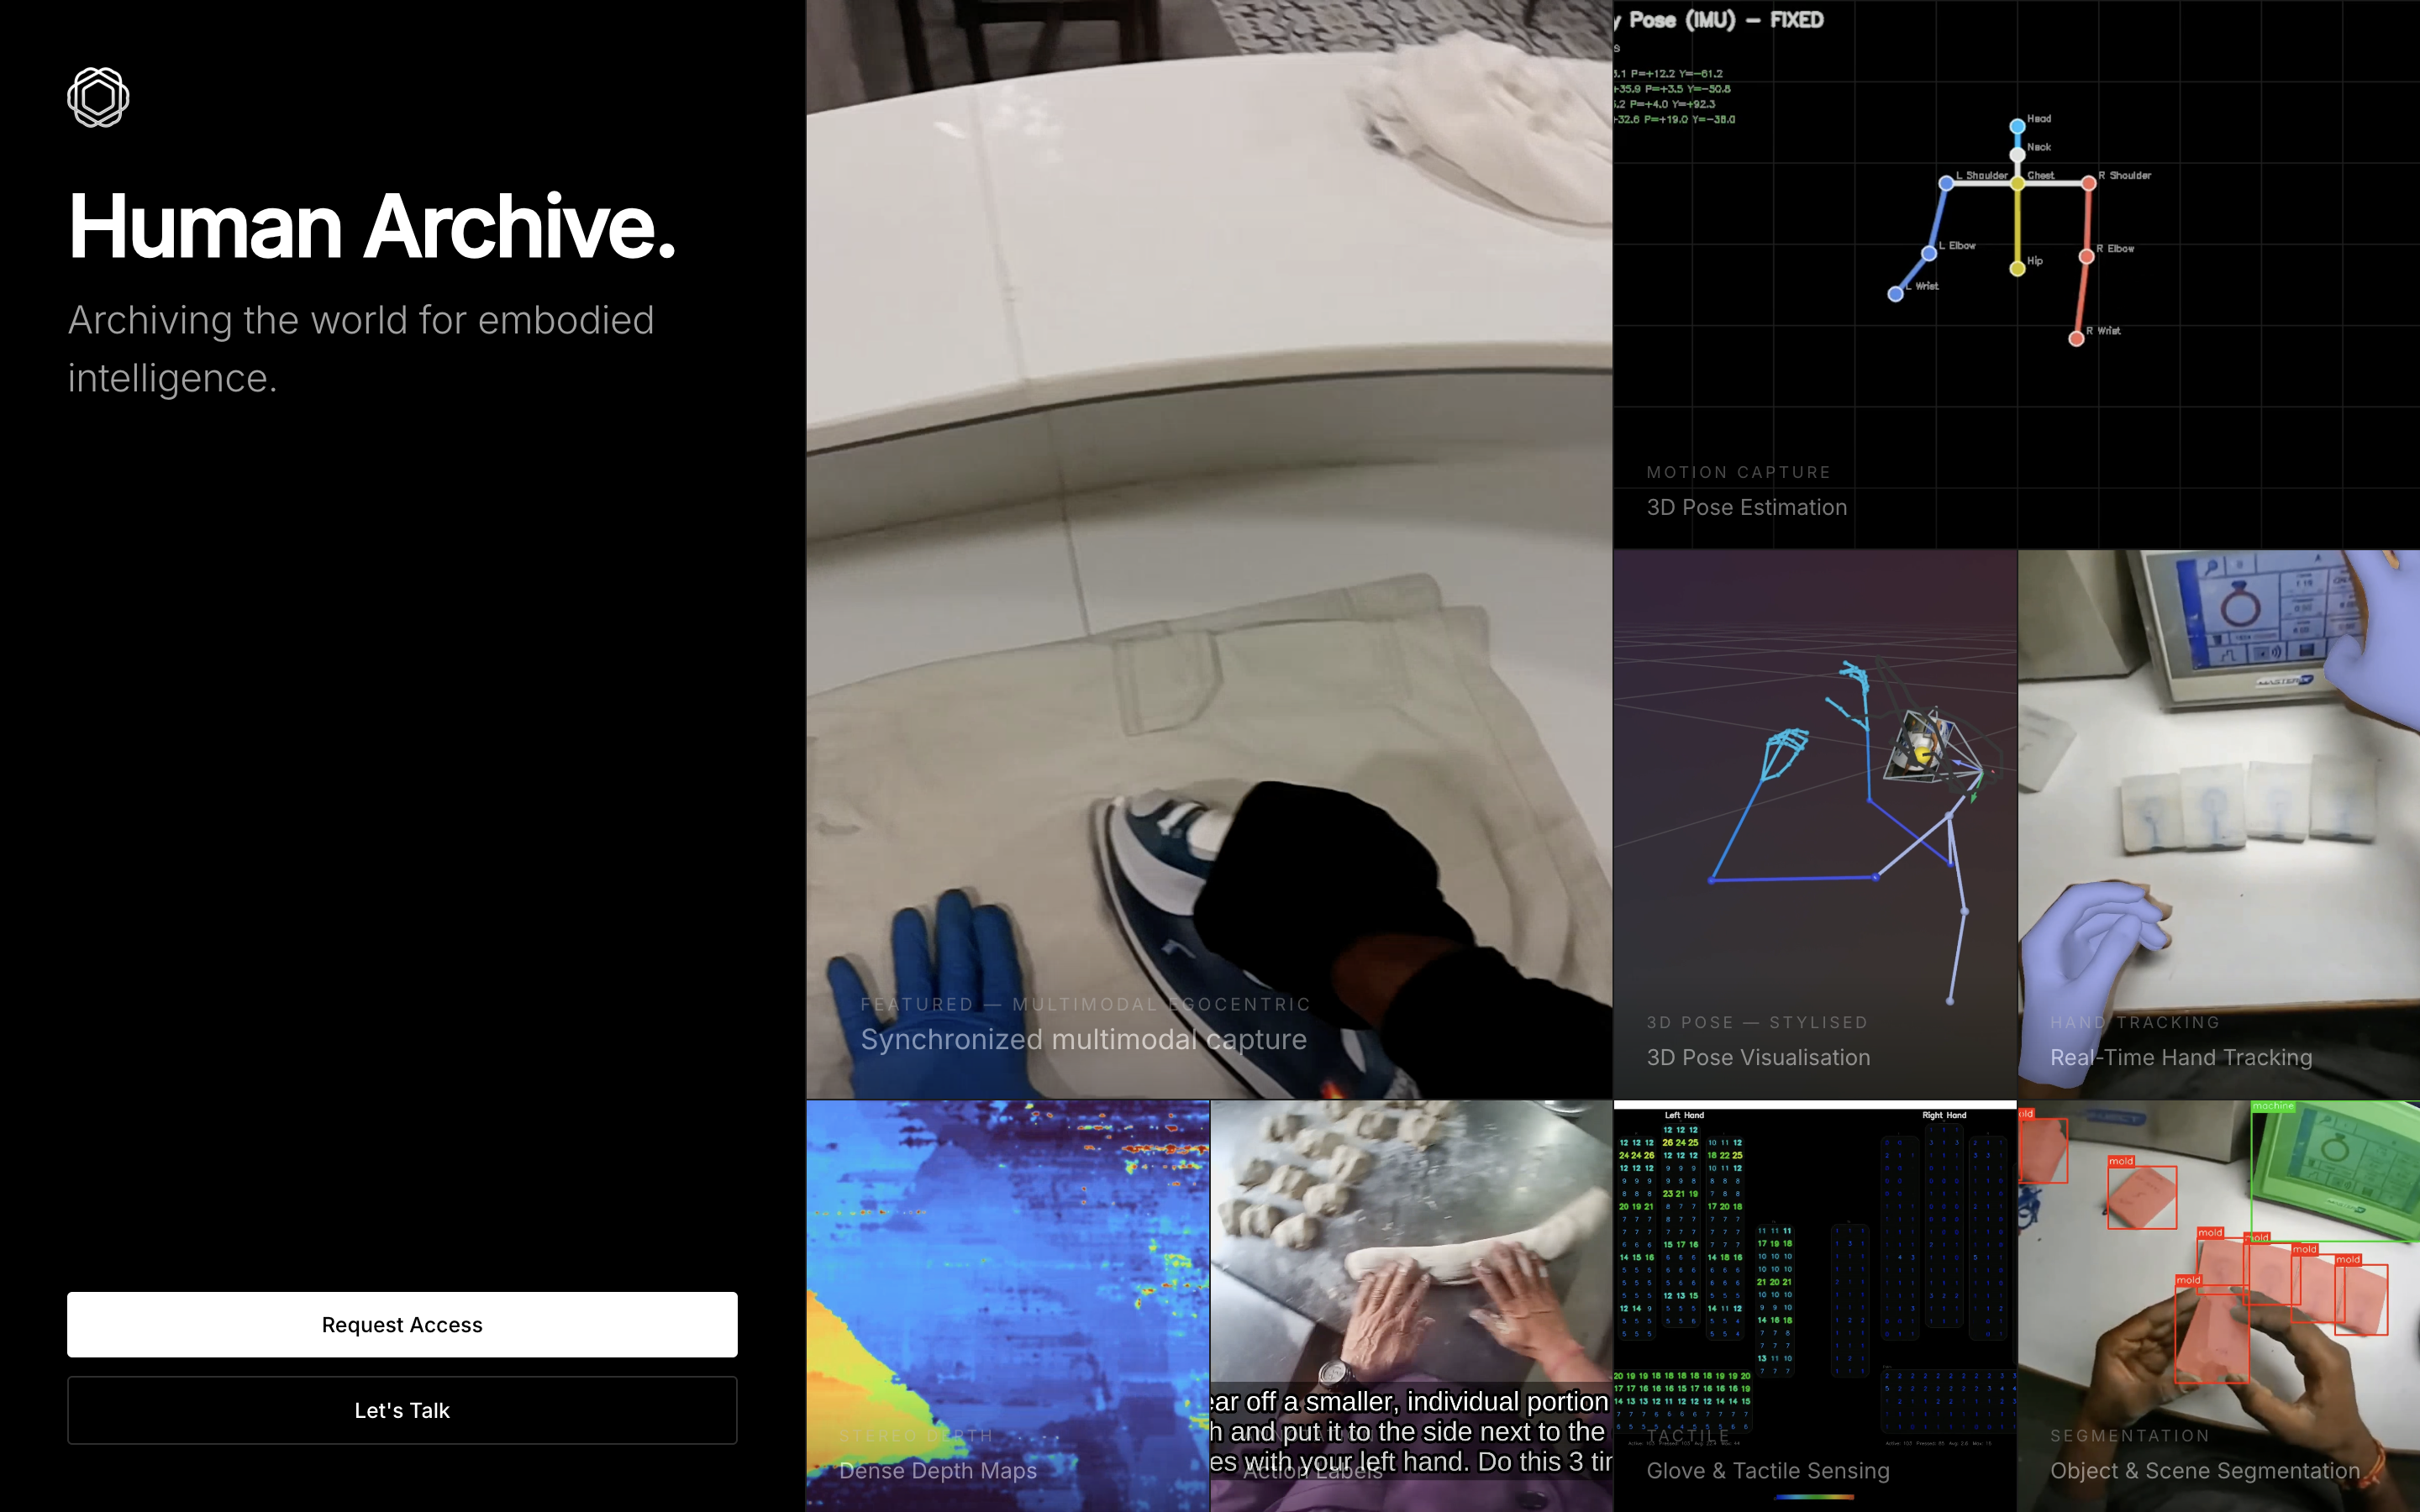This screenshot has height=1512, width=2420.
Task: Click the Human Archive logo icon
Action: pos(98,97)
